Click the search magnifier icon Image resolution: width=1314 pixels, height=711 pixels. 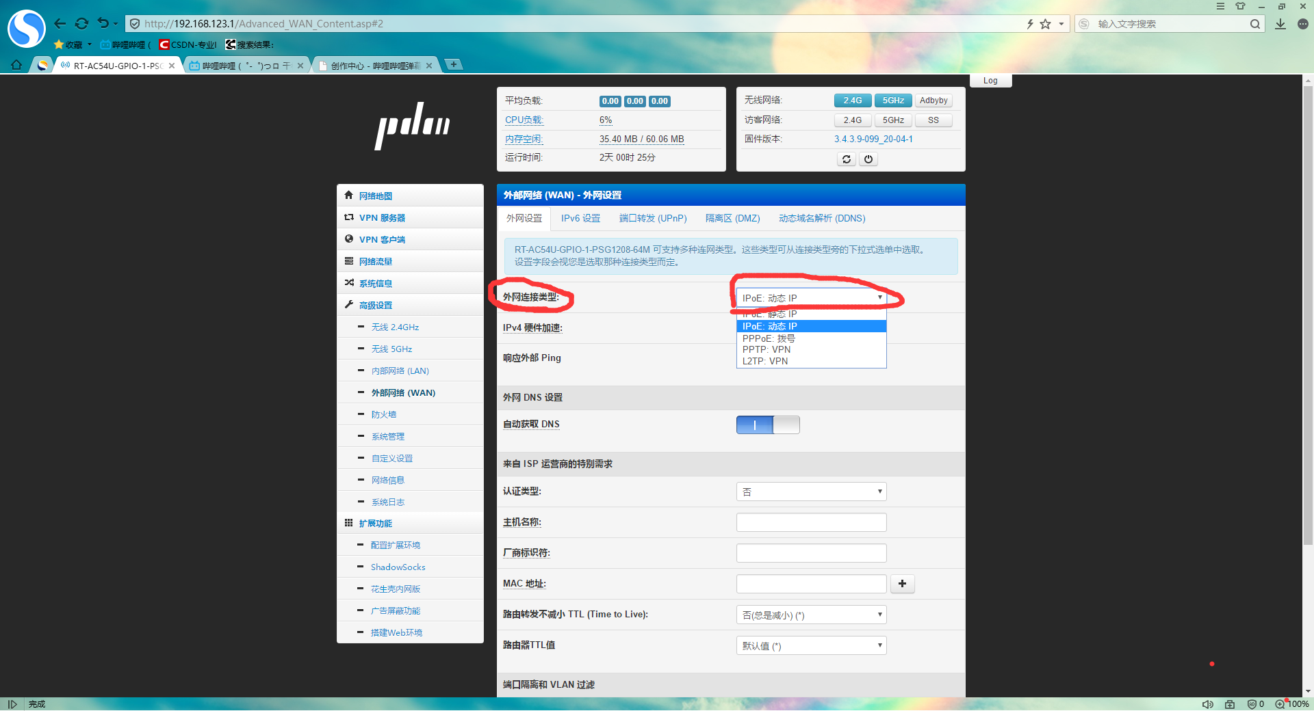[x=1254, y=24]
